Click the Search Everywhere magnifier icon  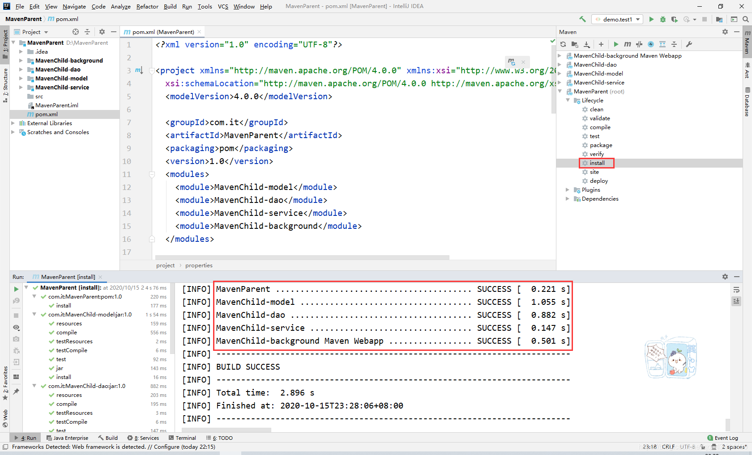click(745, 19)
